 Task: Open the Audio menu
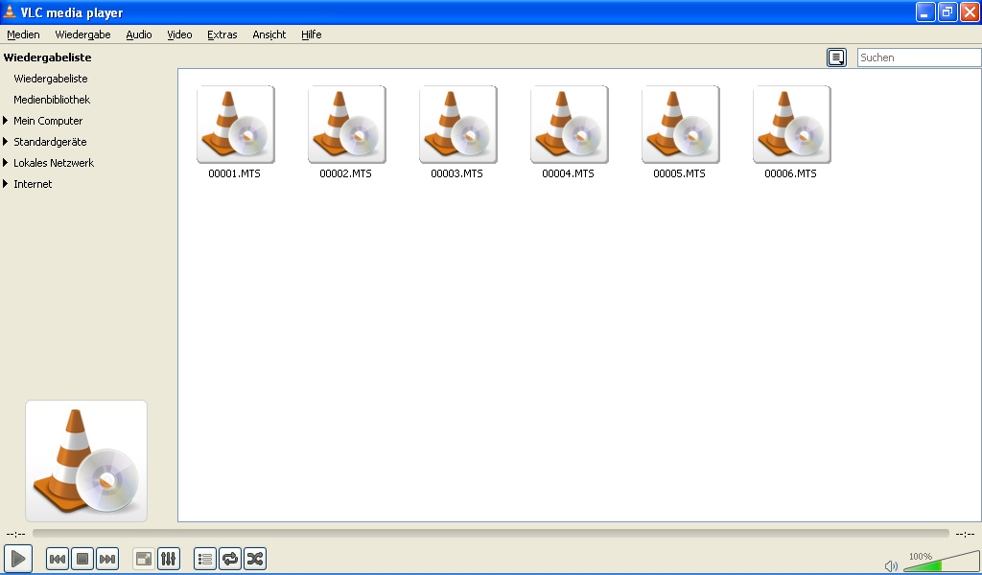[x=139, y=35]
